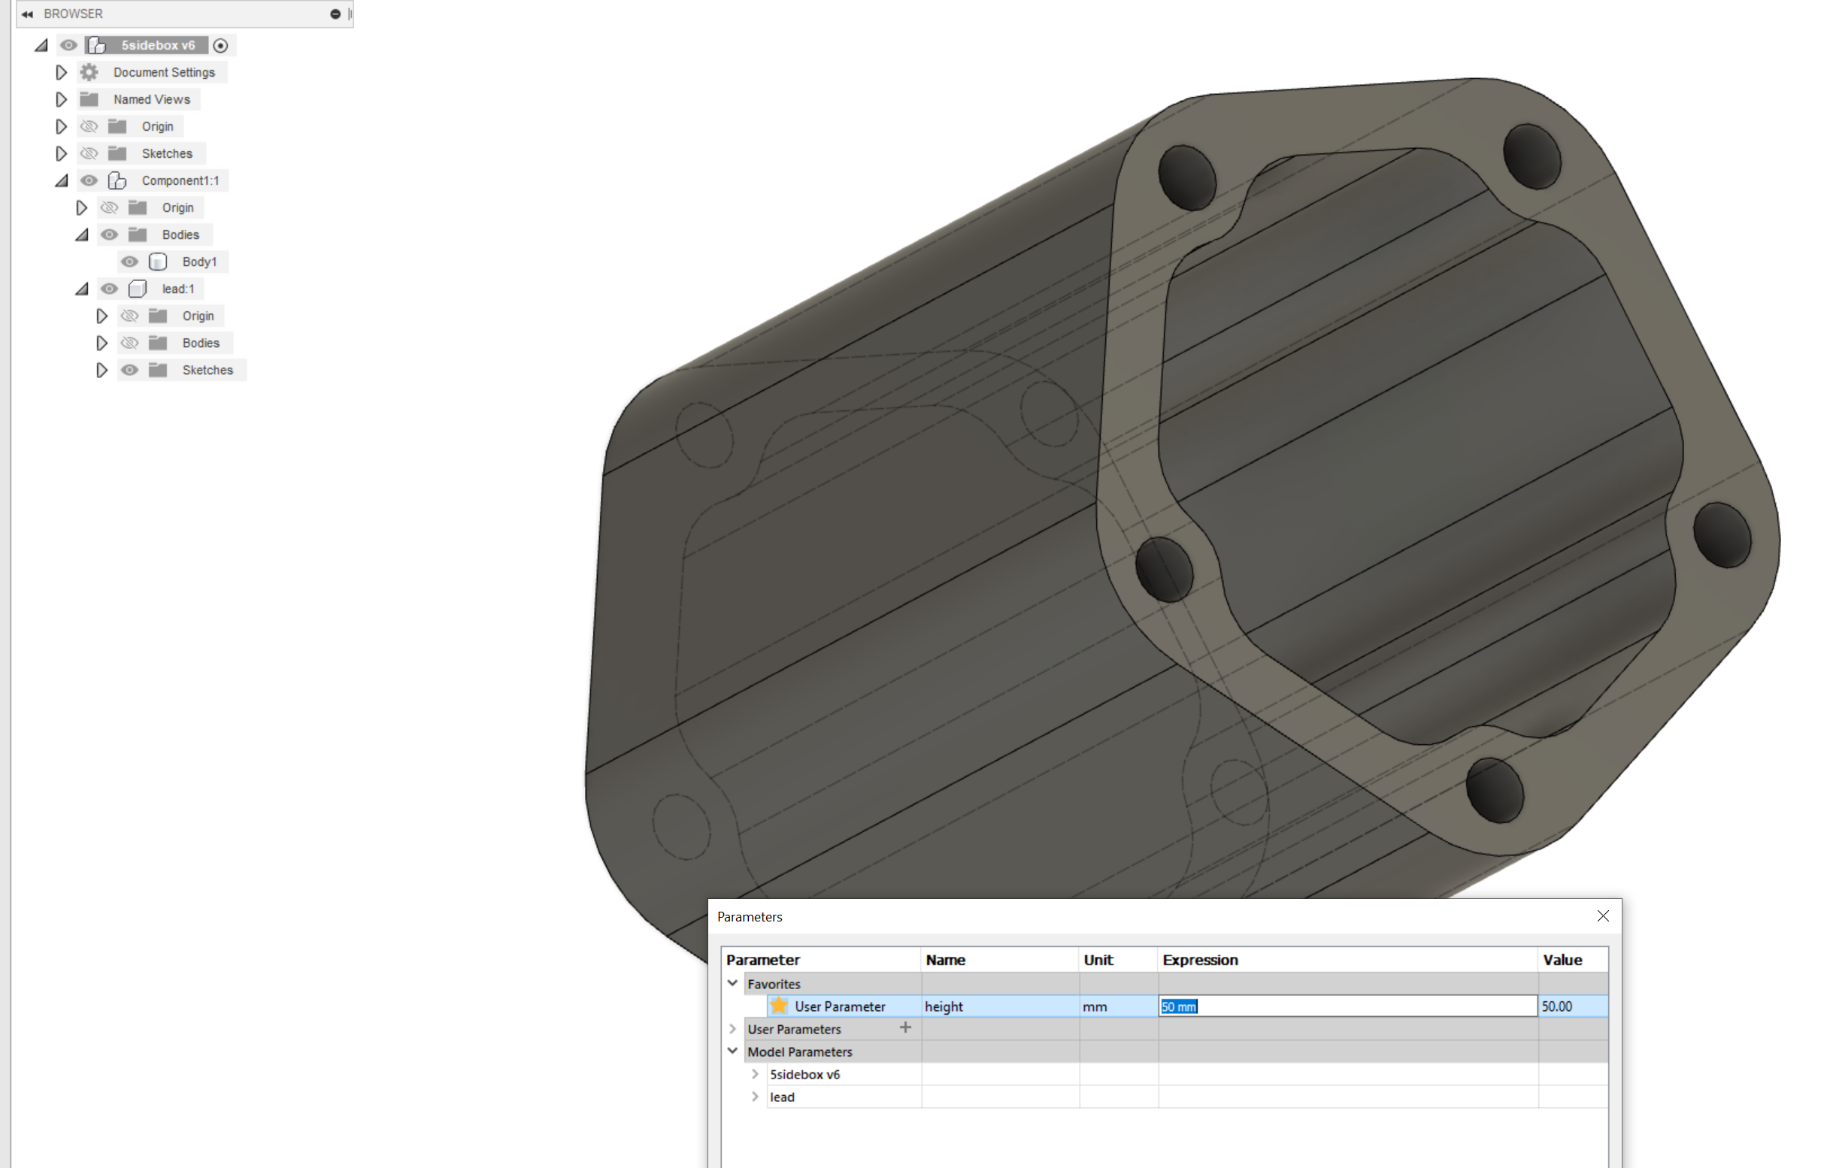Click the 5sidebox v6 component icon

97,45
